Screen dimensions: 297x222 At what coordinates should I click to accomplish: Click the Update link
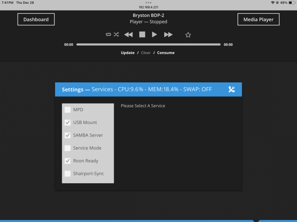pos(128,53)
